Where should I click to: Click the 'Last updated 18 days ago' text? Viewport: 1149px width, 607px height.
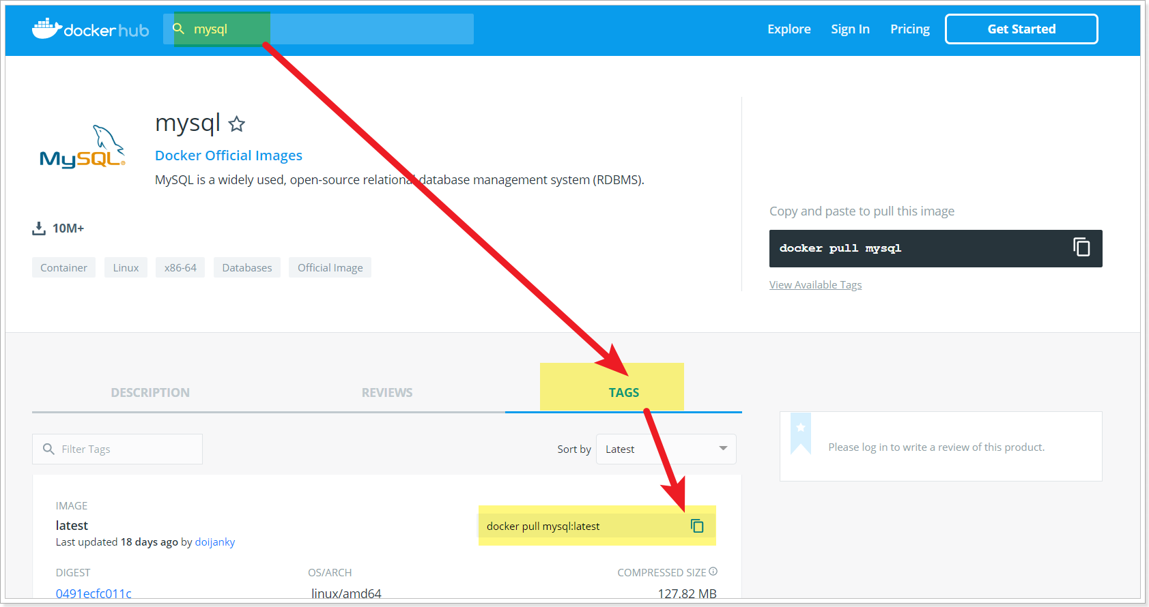(117, 542)
